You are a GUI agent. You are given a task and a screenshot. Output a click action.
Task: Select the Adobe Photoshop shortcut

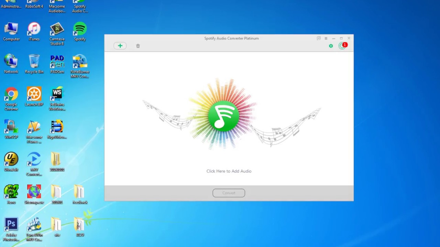(x=11, y=229)
